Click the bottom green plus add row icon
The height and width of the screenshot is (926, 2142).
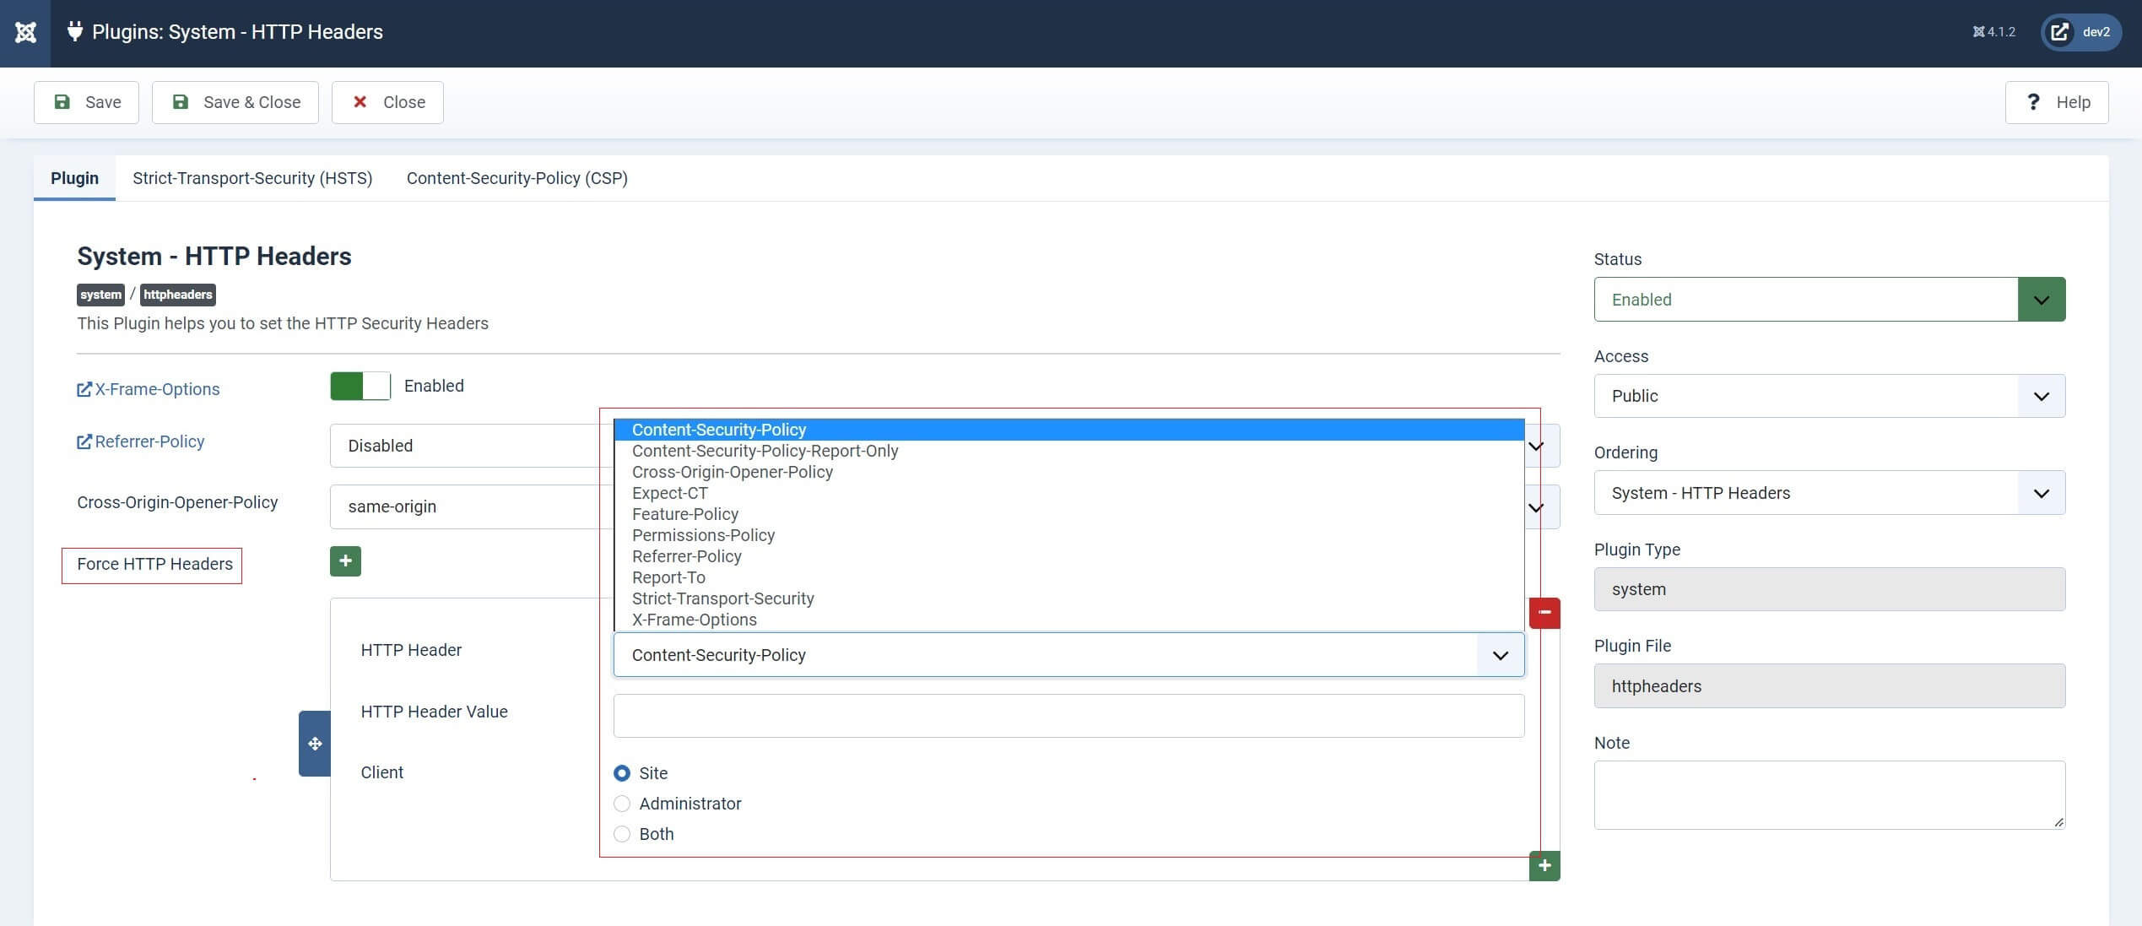1544,865
